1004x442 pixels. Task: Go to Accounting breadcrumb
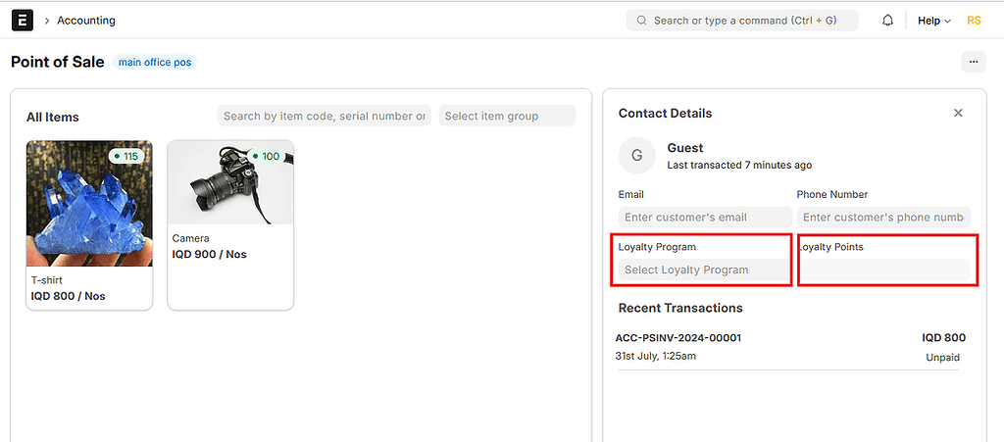pos(86,21)
